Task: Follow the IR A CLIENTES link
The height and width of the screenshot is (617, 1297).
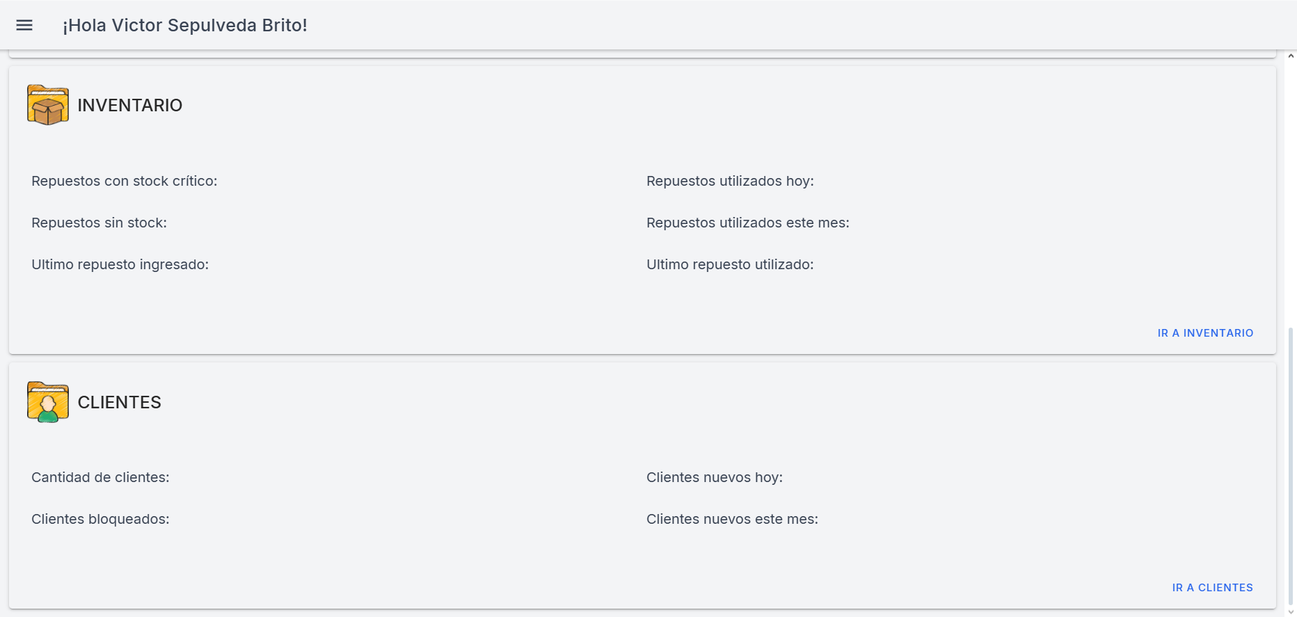Action: pos(1212,588)
